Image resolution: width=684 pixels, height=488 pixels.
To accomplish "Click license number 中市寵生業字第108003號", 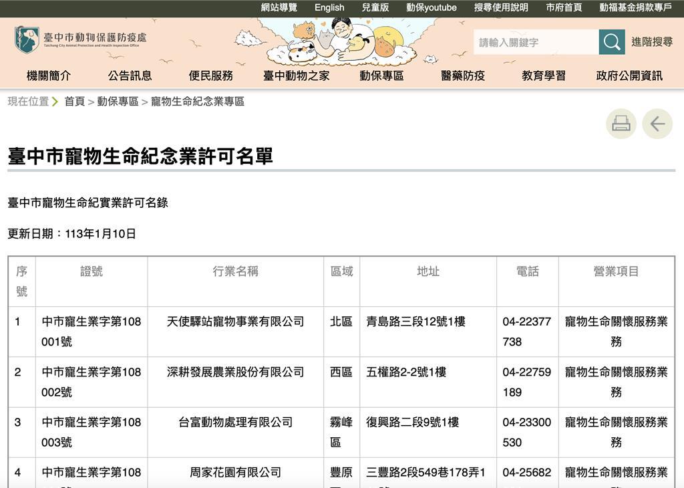I will [92, 432].
